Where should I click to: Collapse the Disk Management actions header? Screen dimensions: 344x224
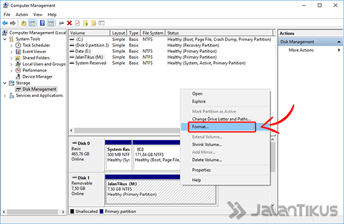(x=338, y=42)
